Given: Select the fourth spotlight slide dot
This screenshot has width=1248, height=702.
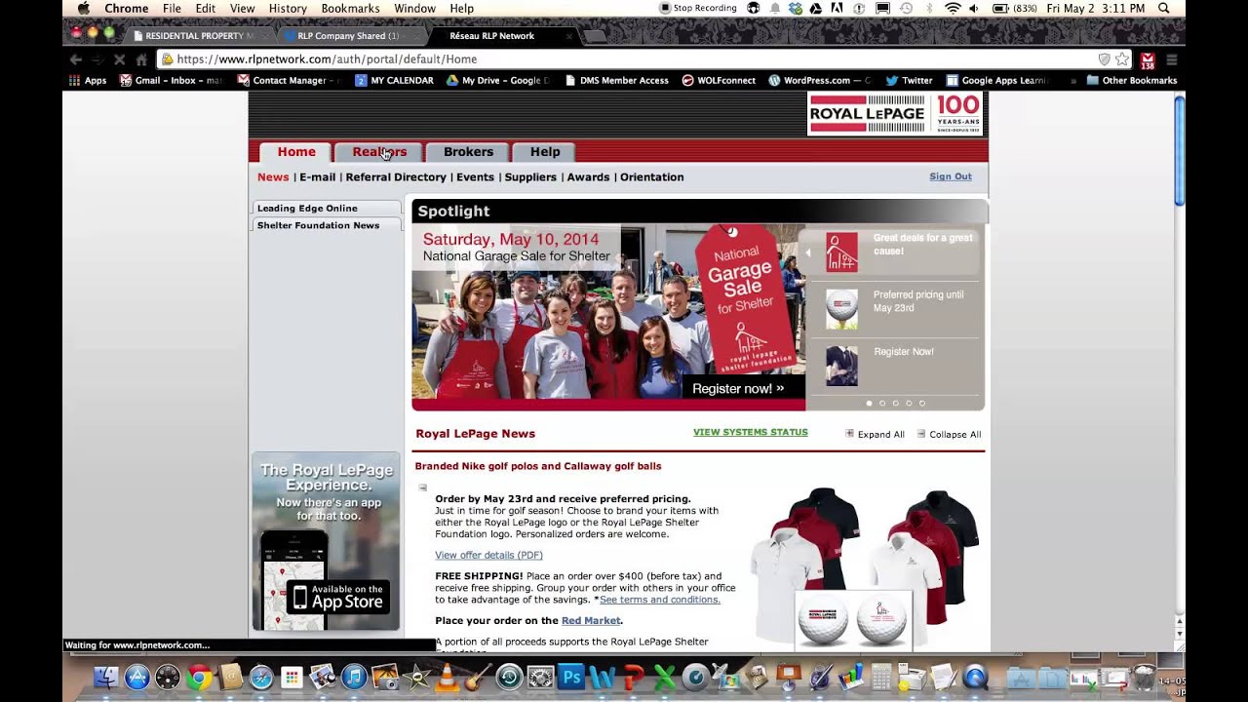Looking at the screenshot, I should tap(909, 403).
